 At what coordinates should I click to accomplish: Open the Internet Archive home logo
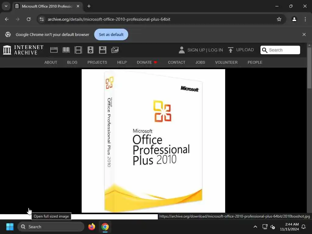click(x=23, y=50)
